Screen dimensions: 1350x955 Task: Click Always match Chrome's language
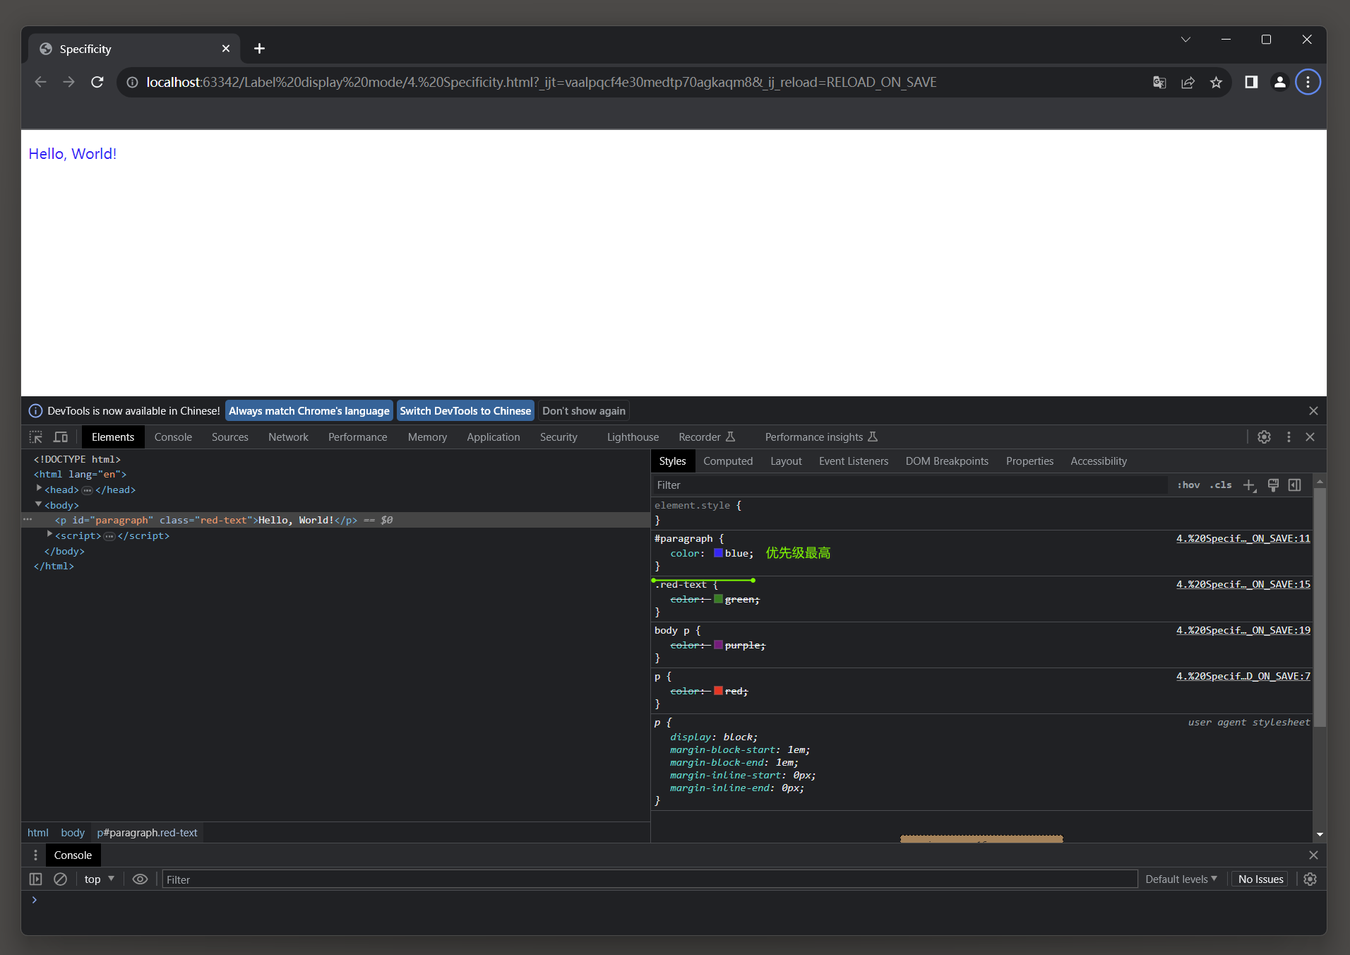click(x=309, y=411)
